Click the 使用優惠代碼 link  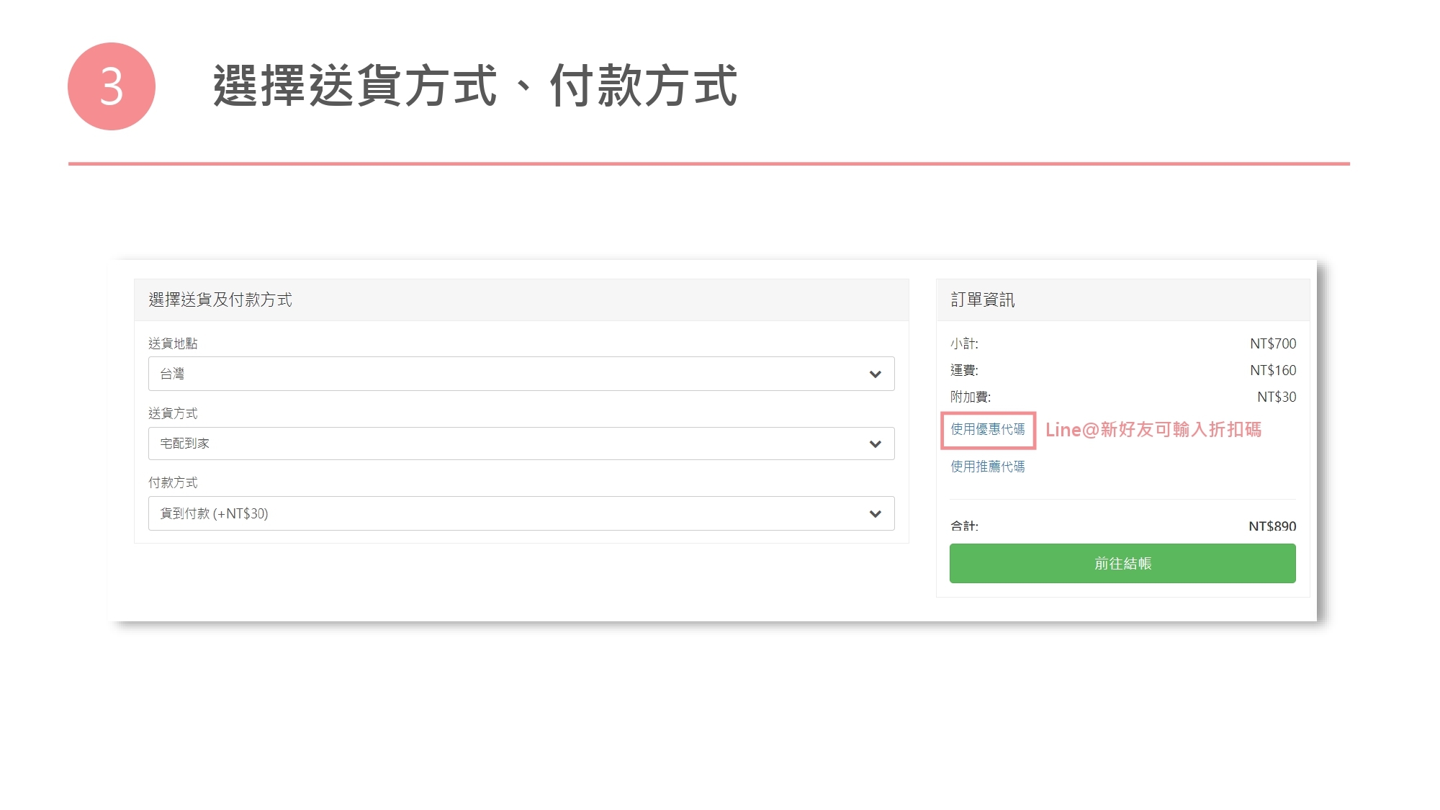tap(987, 430)
